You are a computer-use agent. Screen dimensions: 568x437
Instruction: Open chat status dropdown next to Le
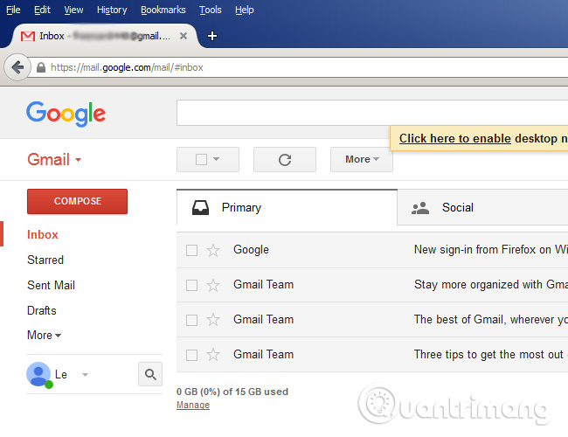pos(85,375)
